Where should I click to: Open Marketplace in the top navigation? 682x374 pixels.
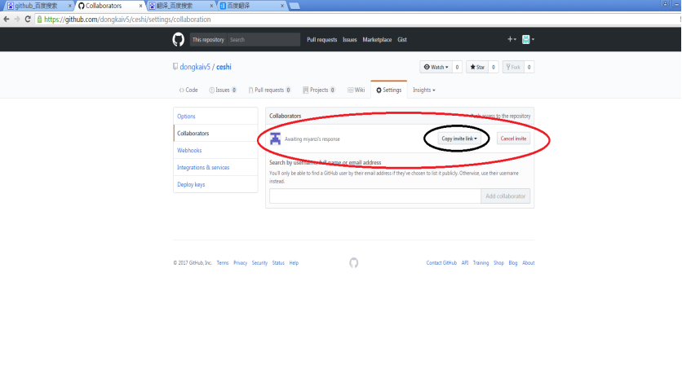(377, 40)
